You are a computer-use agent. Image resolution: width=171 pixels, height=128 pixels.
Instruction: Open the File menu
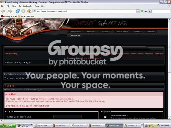click(x=3, y=6)
